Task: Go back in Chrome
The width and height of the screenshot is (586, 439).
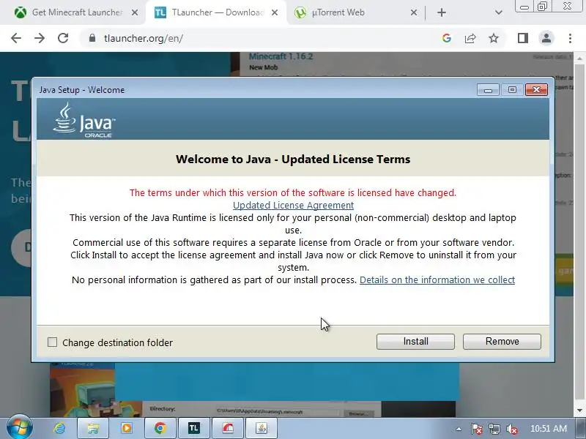Action: click(x=16, y=38)
